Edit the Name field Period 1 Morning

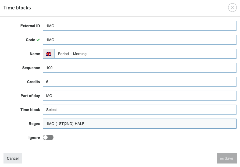click(x=145, y=54)
